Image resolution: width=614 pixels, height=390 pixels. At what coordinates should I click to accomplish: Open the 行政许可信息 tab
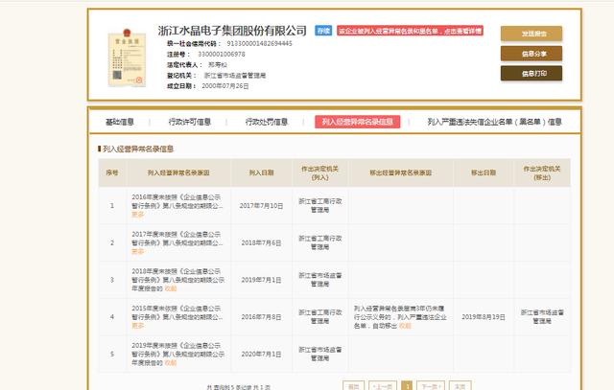click(189, 122)
